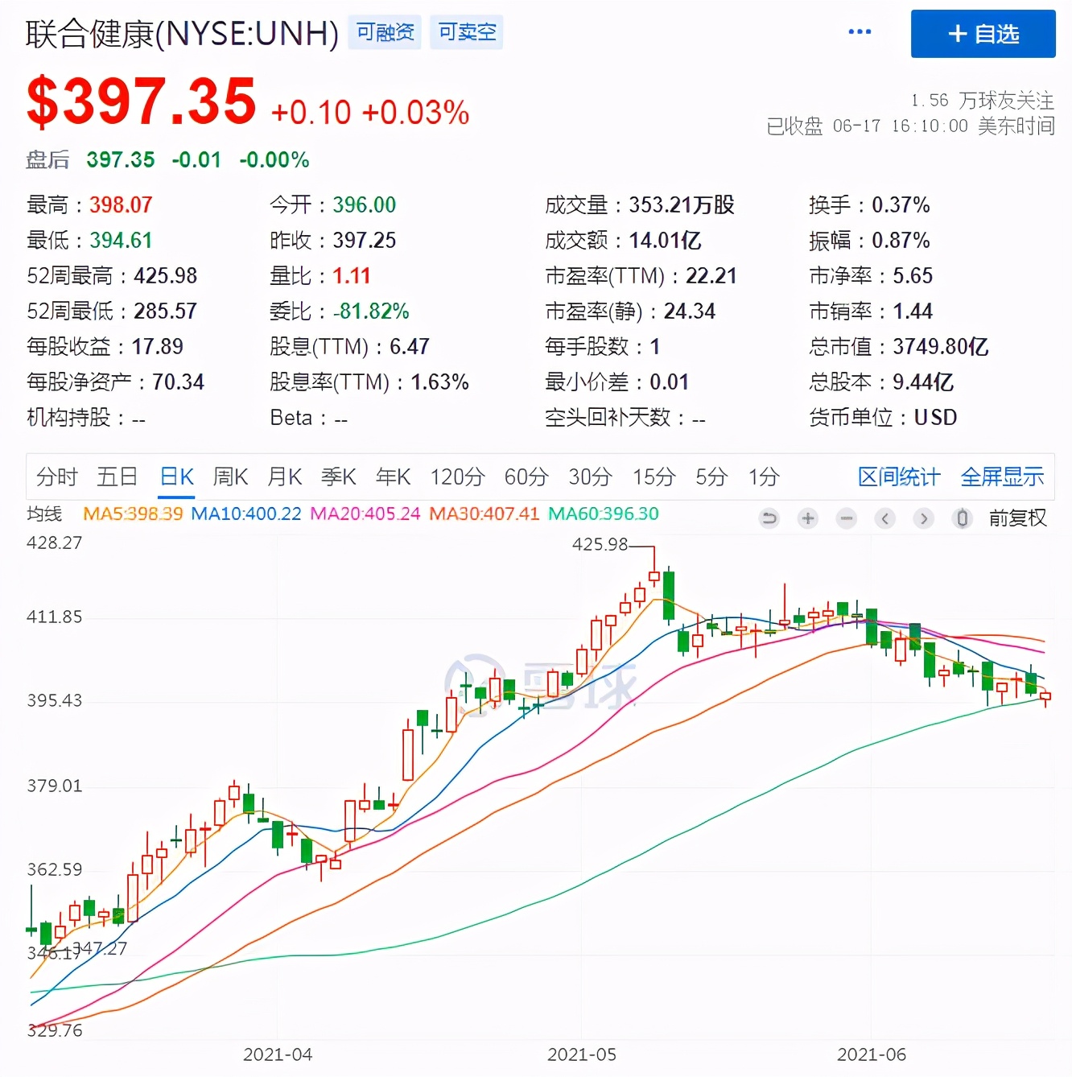Click 全屏显示 to show fullscreen chart

click(x=1002, y=477)
